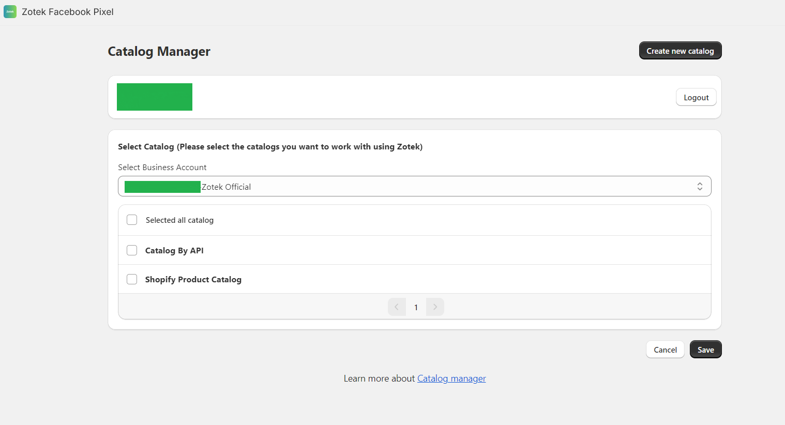This screenshot has width=785, height=425.
Task: Enable the 'Shopify Product Catalog' checkbox
Action: pyautogui.click(x=132, y=279)
